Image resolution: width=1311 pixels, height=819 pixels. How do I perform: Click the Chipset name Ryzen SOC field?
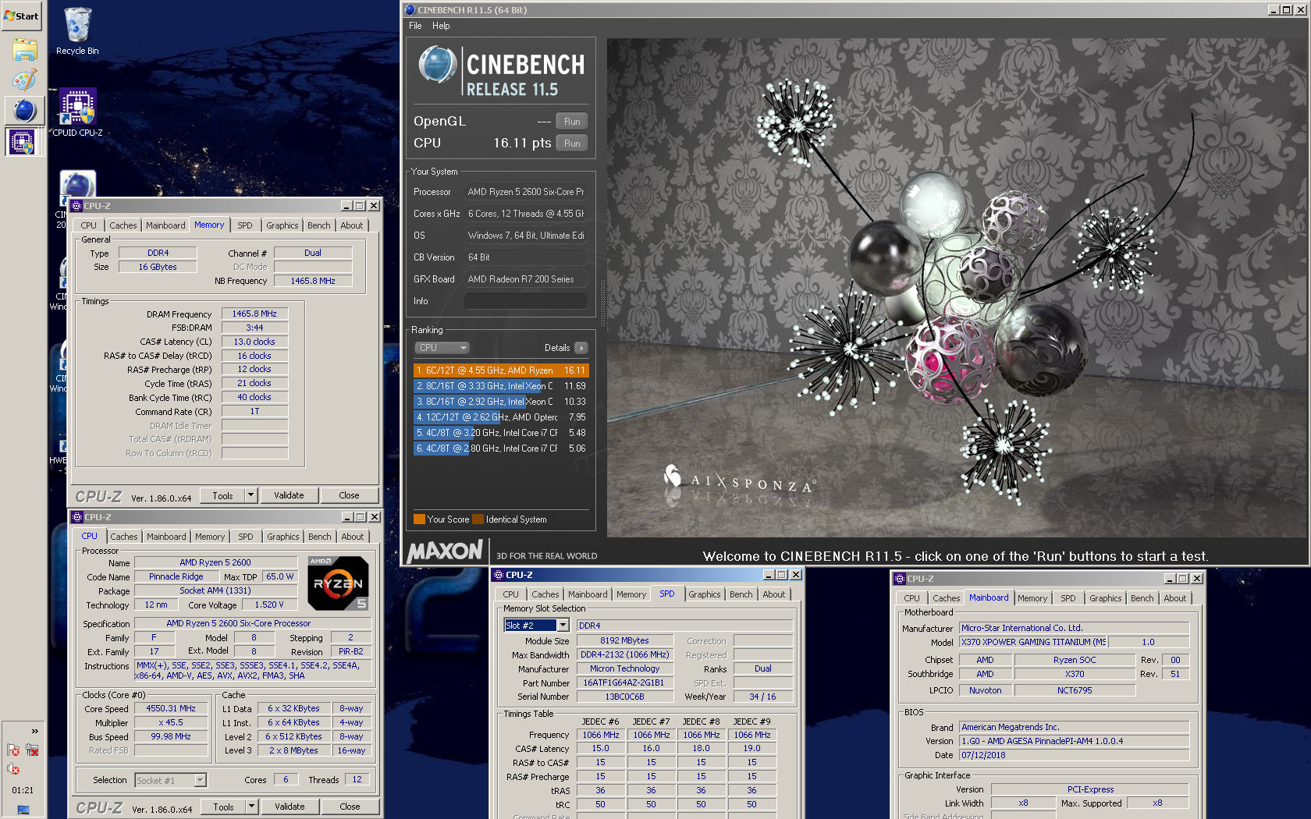(x=1075, y=660)
